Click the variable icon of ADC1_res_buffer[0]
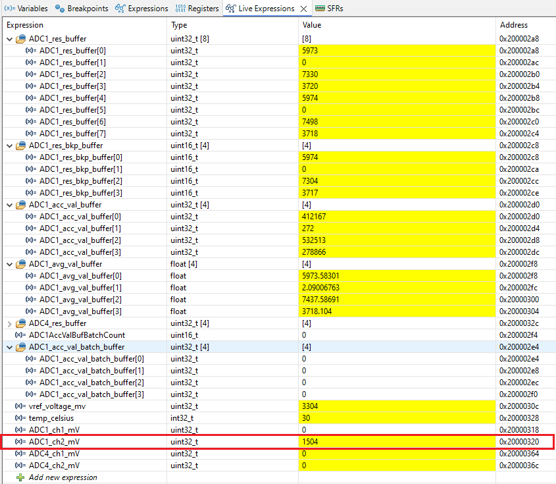The image size is (556, 484). [31, 51]
